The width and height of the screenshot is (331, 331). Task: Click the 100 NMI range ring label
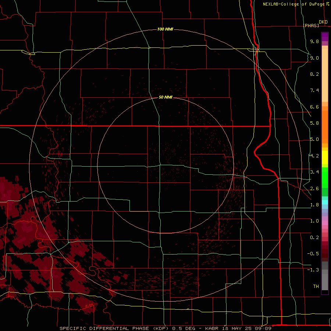click(165, 29)
